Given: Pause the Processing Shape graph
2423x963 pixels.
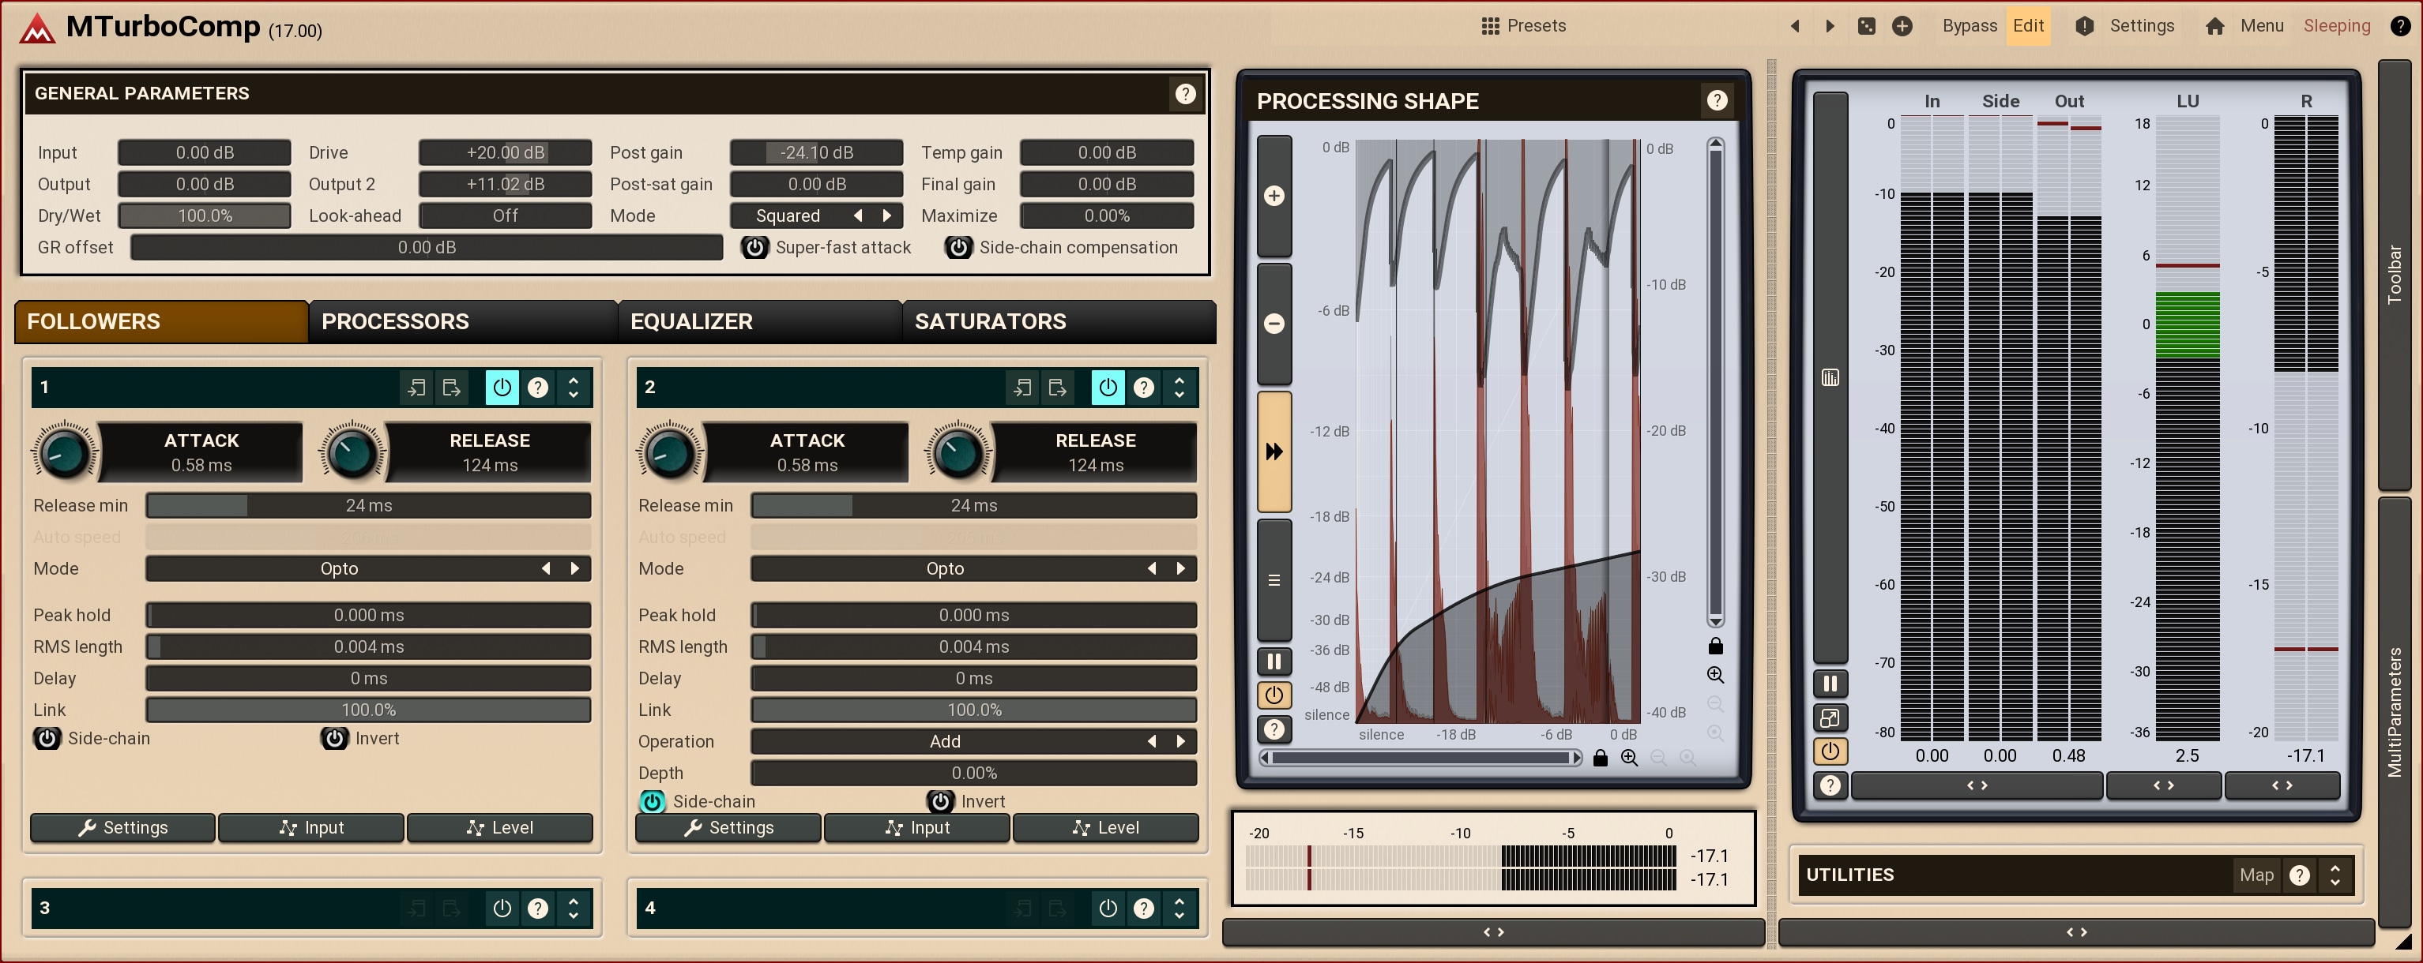Looking at the screenshot, I should click(x=1274, y=661).
